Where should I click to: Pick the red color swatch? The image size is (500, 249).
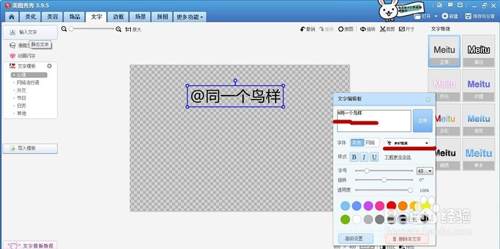[391, 206]
